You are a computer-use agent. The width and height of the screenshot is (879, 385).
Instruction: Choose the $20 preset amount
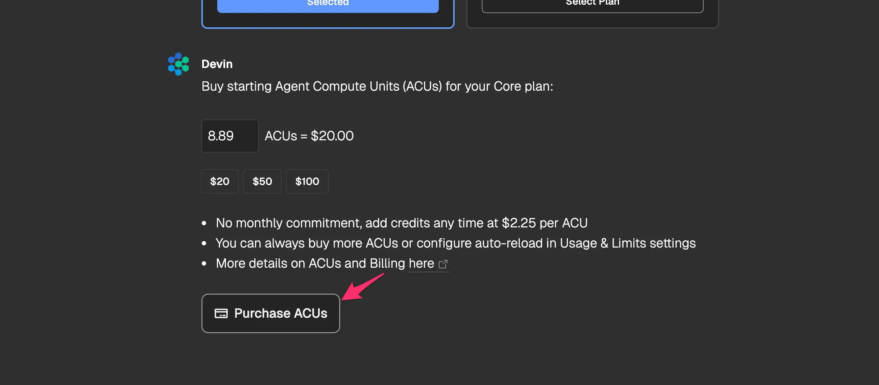point(219,181)
